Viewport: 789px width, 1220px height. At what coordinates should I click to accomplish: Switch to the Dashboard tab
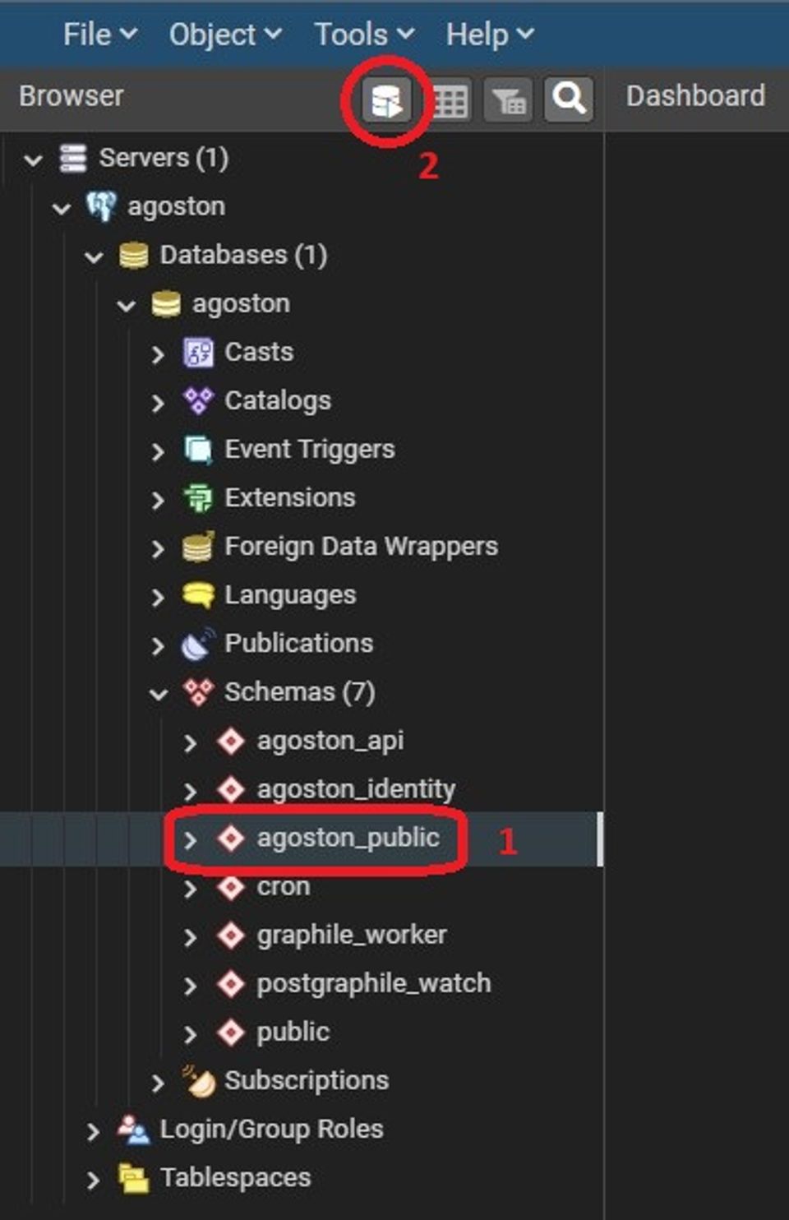(x=695, y=96)
